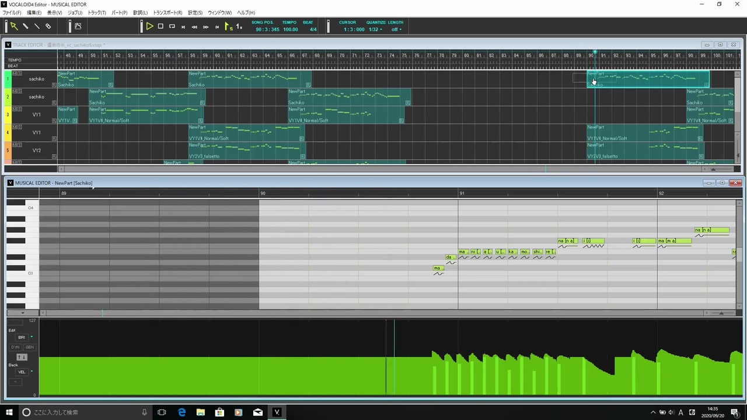
Task: Rewind the song position
Action: (194, 27)
